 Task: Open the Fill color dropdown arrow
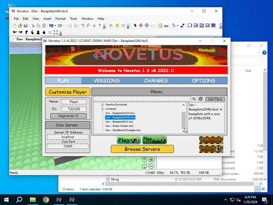point(178,25)
